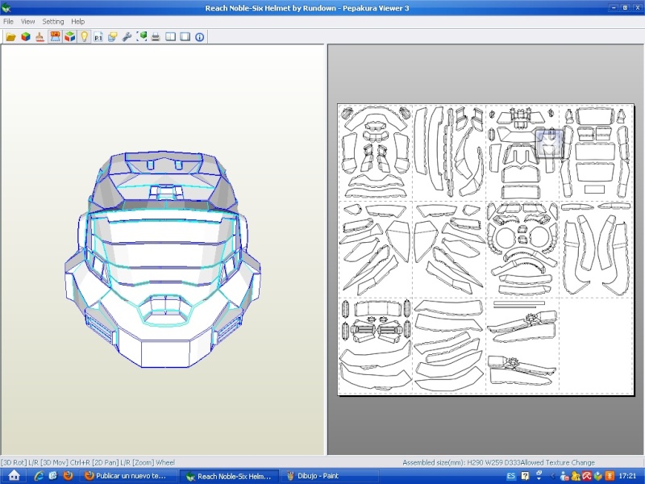
Task: Select the paintbrush texture icon
Action: tap(40, 37)
